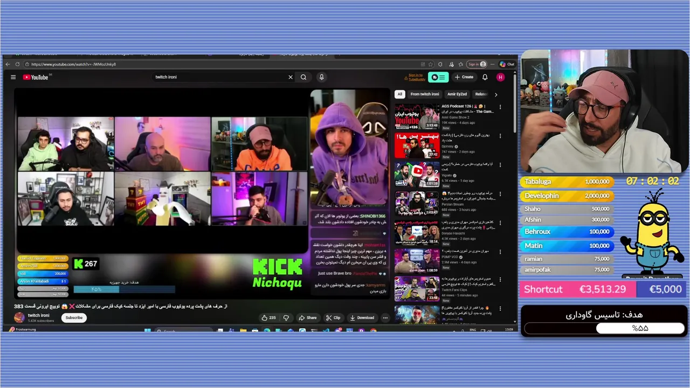690x388 pixels.
Task: Click the browser 'Sign in' profile button
Action: tap(477, 64)
